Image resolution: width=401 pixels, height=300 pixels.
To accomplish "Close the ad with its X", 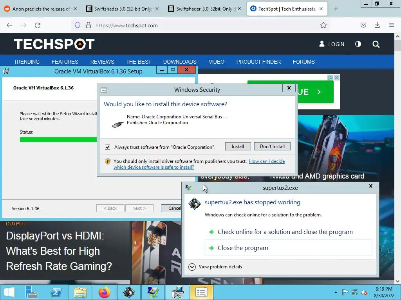I will coord(336,77).
